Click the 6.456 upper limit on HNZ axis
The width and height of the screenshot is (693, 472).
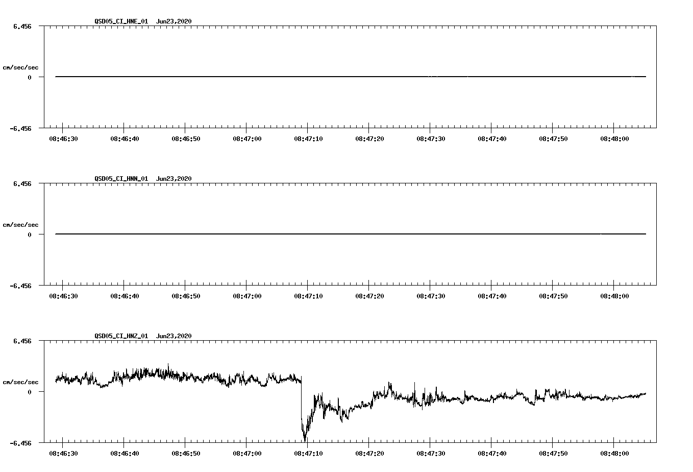pyautogui.click(x=23, y=341)
